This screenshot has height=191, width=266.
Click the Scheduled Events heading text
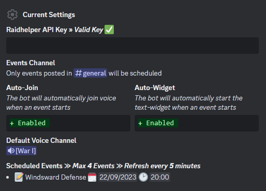tap(34, 166)
